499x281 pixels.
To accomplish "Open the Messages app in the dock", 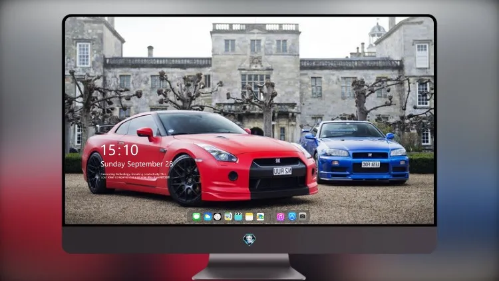I will click(x=196, y=217).
